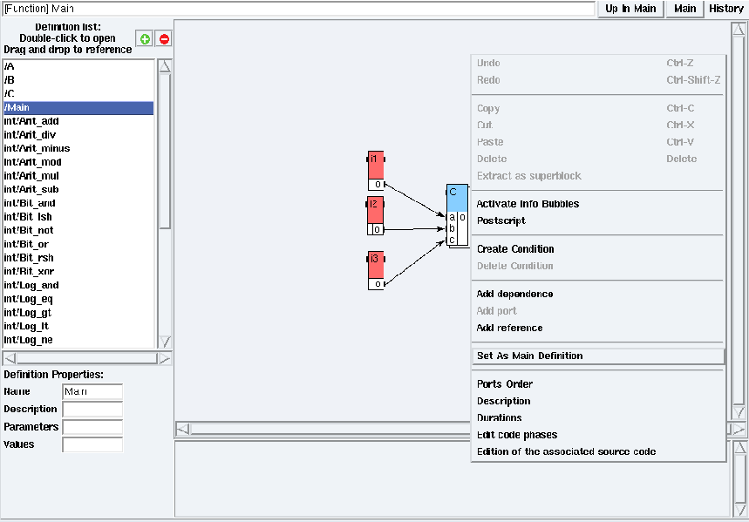Click the red remove definition icon
Viewport: 749px width, 522px height.
164,38
